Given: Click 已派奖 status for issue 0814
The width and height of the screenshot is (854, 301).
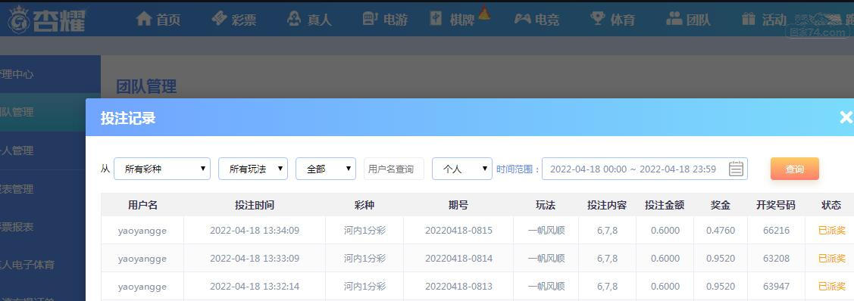Looking at the screenshot, I should [x=832, y=259].
